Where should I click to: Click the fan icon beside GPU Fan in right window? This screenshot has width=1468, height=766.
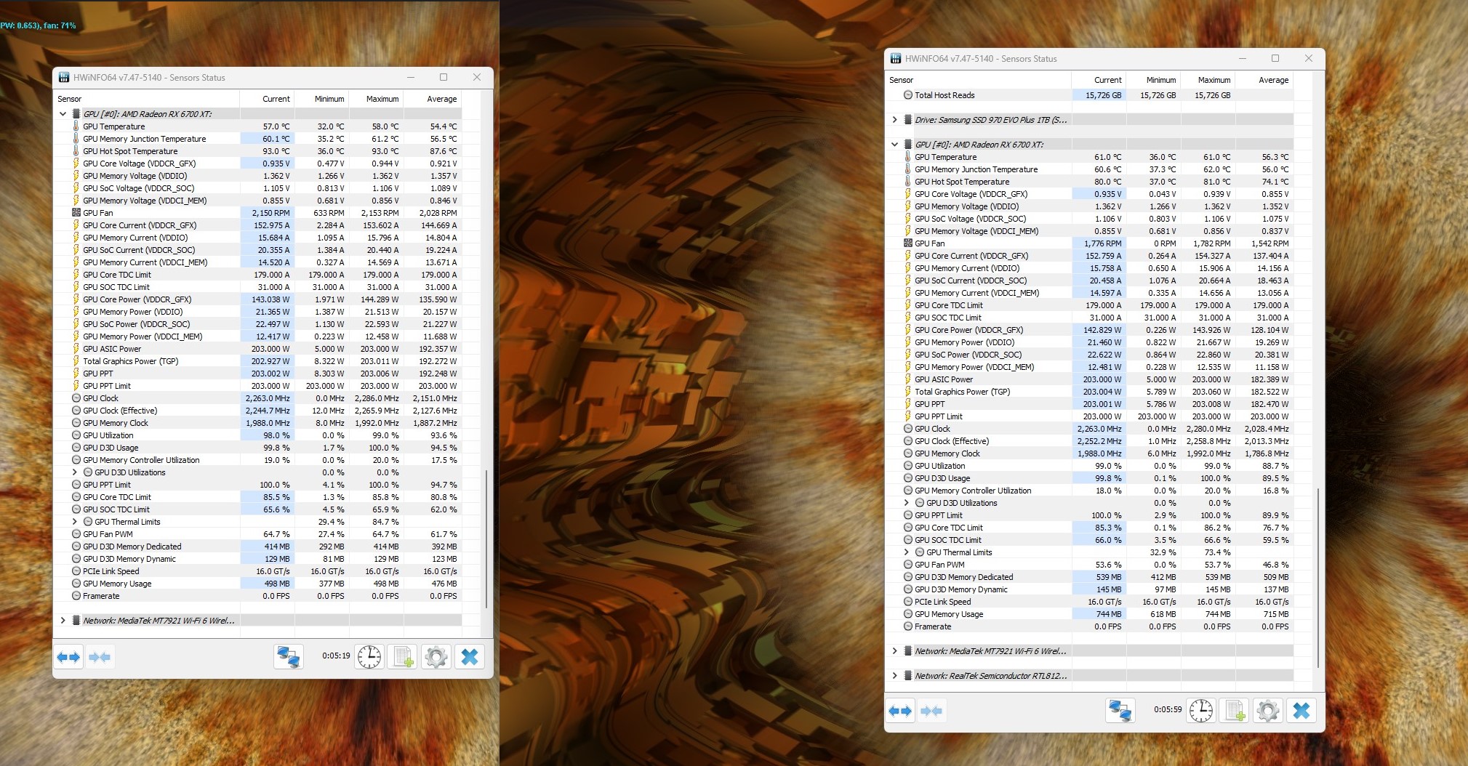coord(908,243)
